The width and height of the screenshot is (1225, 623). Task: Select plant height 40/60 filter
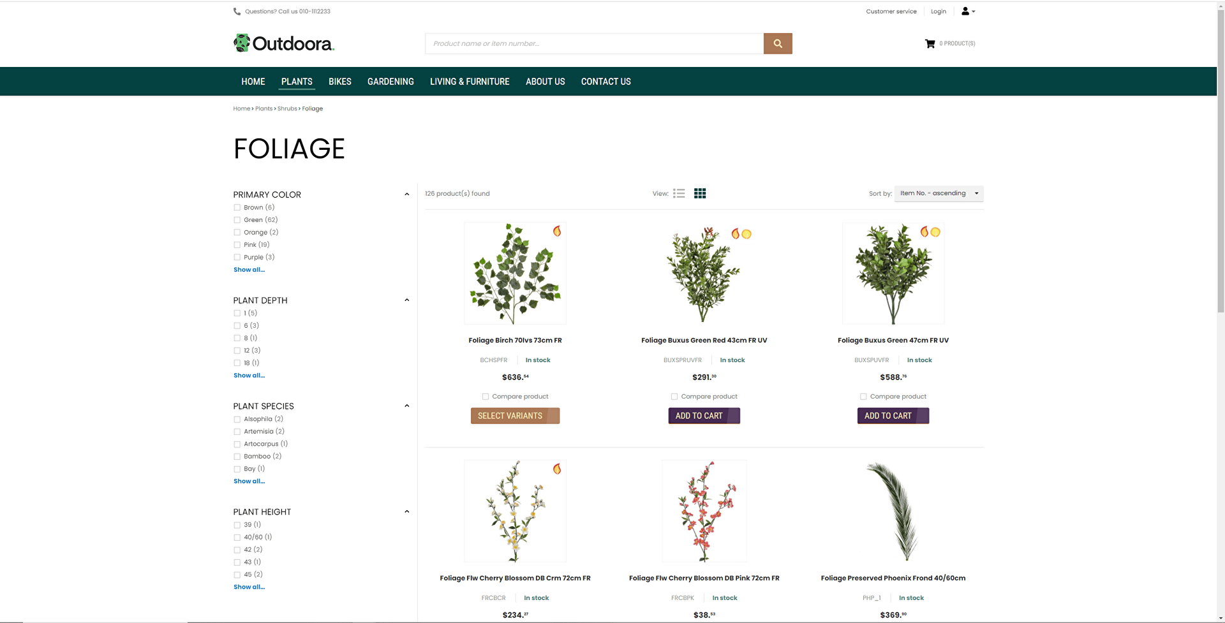[237, 538]
